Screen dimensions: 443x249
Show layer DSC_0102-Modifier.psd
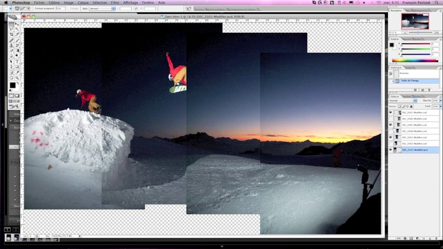click(x=391, y=144)
